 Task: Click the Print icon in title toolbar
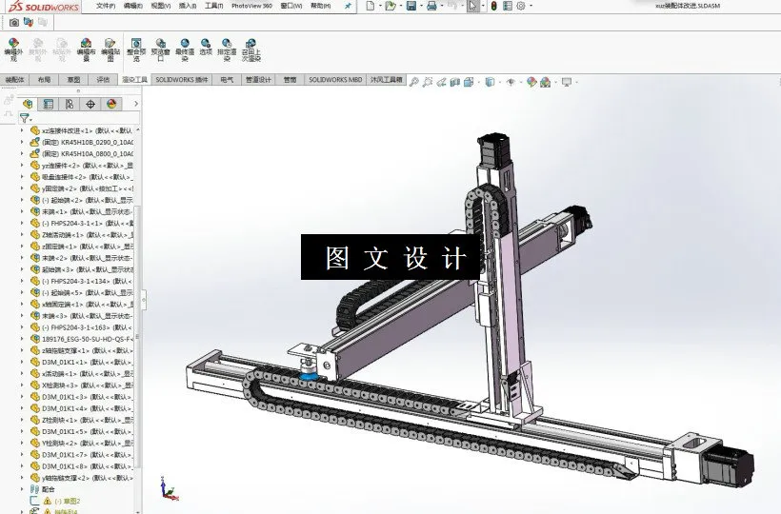[431, 6]
